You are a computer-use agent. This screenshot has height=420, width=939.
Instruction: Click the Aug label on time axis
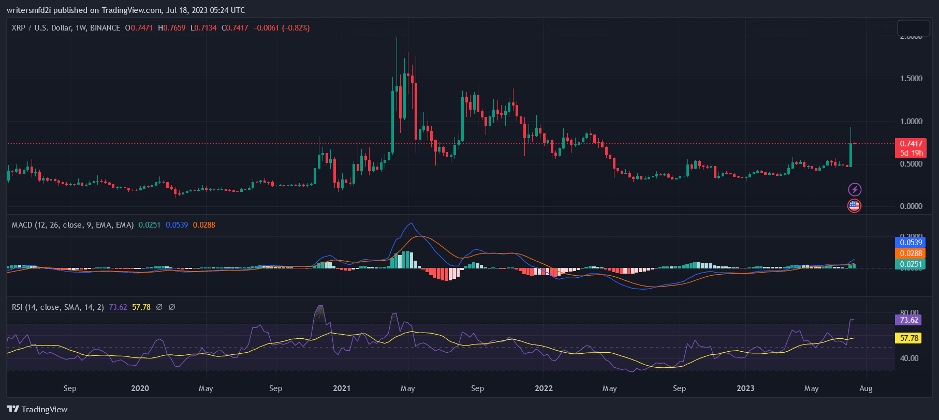[x=866, y=388]
